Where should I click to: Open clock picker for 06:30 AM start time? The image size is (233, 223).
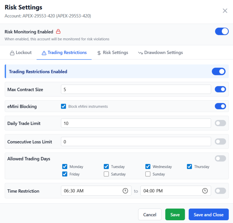pyautogui.click(x=125, y=191)
